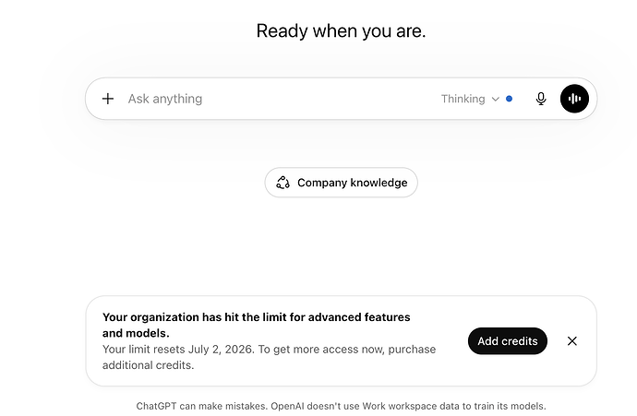Toggle Company knowledge on
The height and width of the screenshot is (416, 637).
coord(342,183)
